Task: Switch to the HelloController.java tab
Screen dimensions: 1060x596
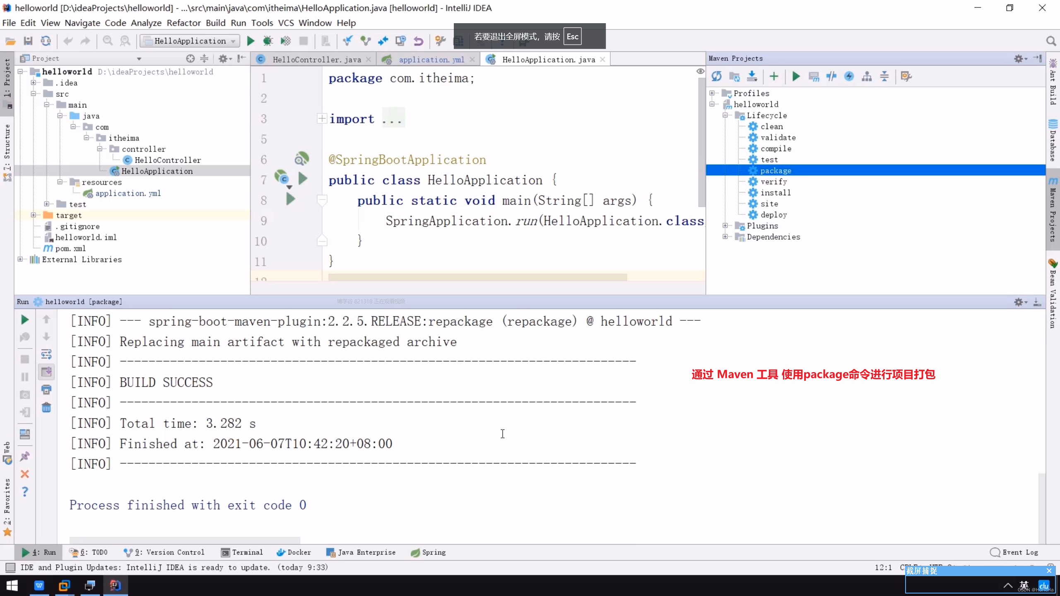Action: (313, 59)
